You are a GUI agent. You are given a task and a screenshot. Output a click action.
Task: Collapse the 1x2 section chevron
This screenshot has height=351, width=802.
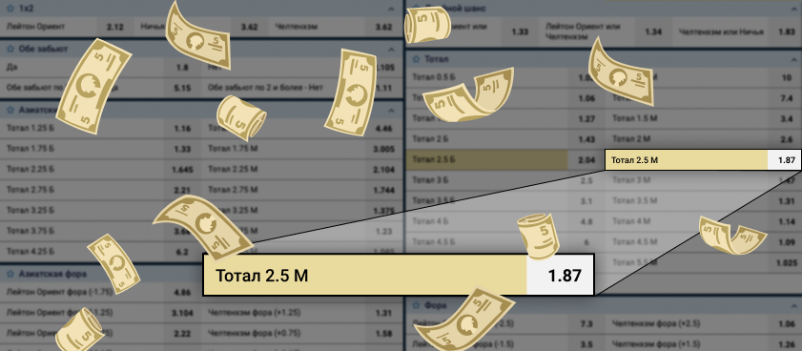[x=391, y=9]
